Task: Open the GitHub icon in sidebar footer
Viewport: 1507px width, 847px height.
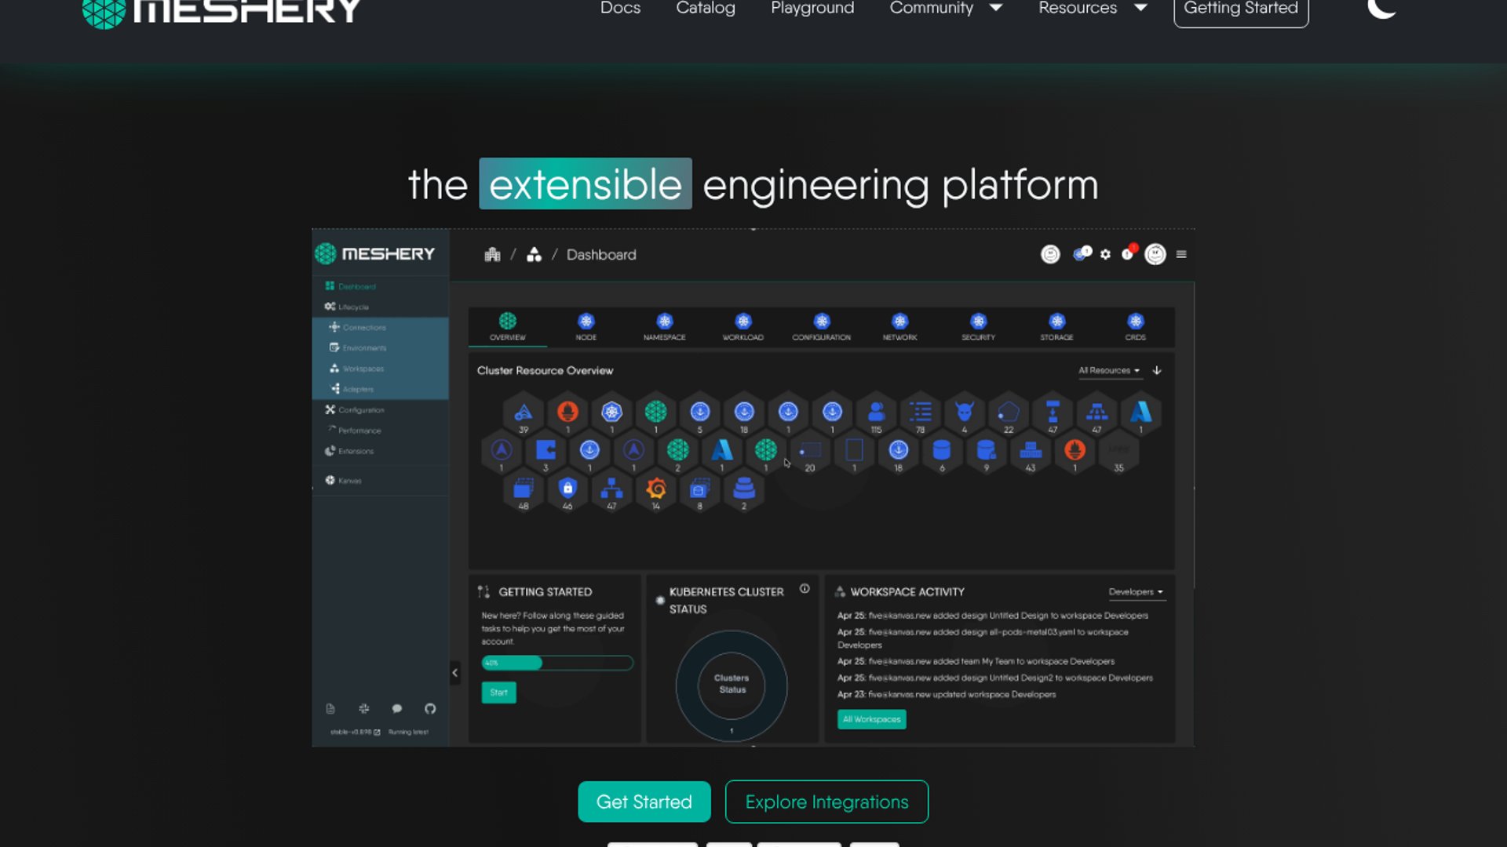Action: (430, 709)
